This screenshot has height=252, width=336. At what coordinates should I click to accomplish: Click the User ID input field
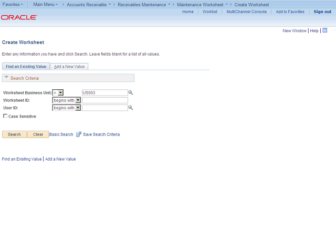[105, 108]
